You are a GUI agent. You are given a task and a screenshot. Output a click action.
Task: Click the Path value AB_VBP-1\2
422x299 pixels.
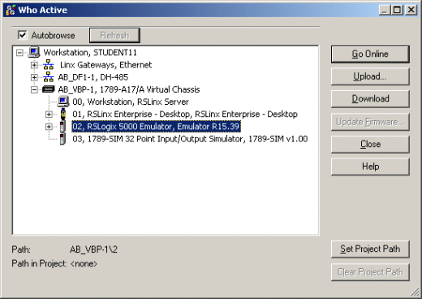93,249
